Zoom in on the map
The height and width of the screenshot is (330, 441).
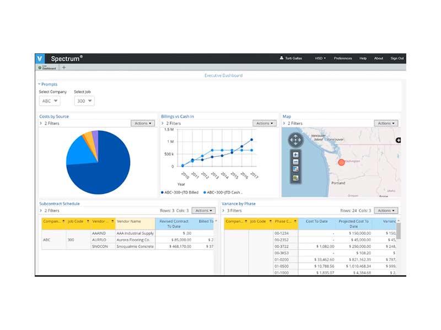pyautogui.click(x=295, y=155)
